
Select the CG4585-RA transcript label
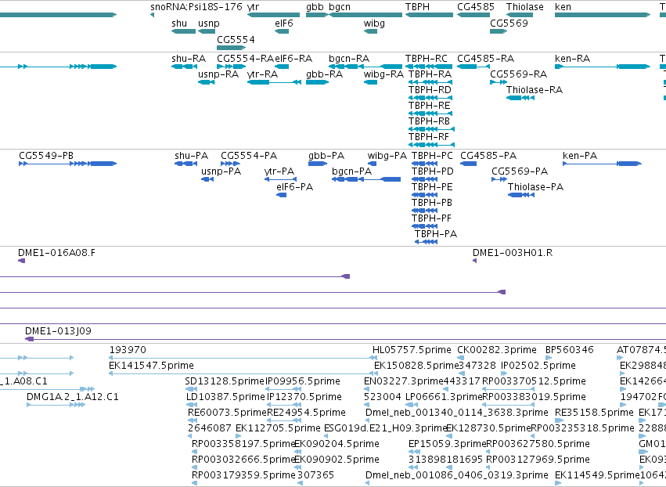[x=485, y=58]
